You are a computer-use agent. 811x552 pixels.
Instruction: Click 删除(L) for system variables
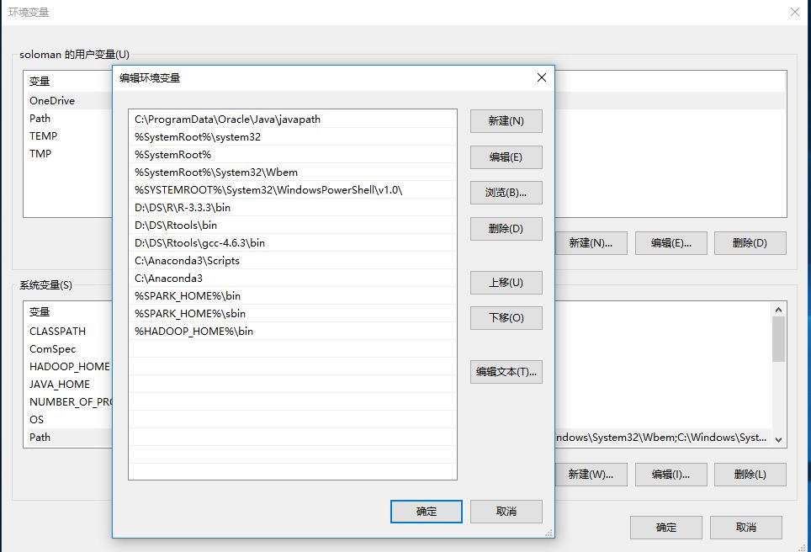coord(750,475)
